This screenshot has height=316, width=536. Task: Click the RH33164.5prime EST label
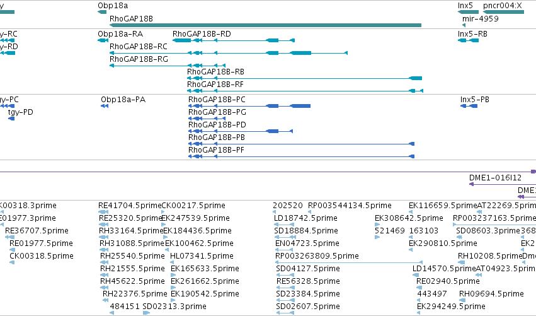tap(131, 231)
